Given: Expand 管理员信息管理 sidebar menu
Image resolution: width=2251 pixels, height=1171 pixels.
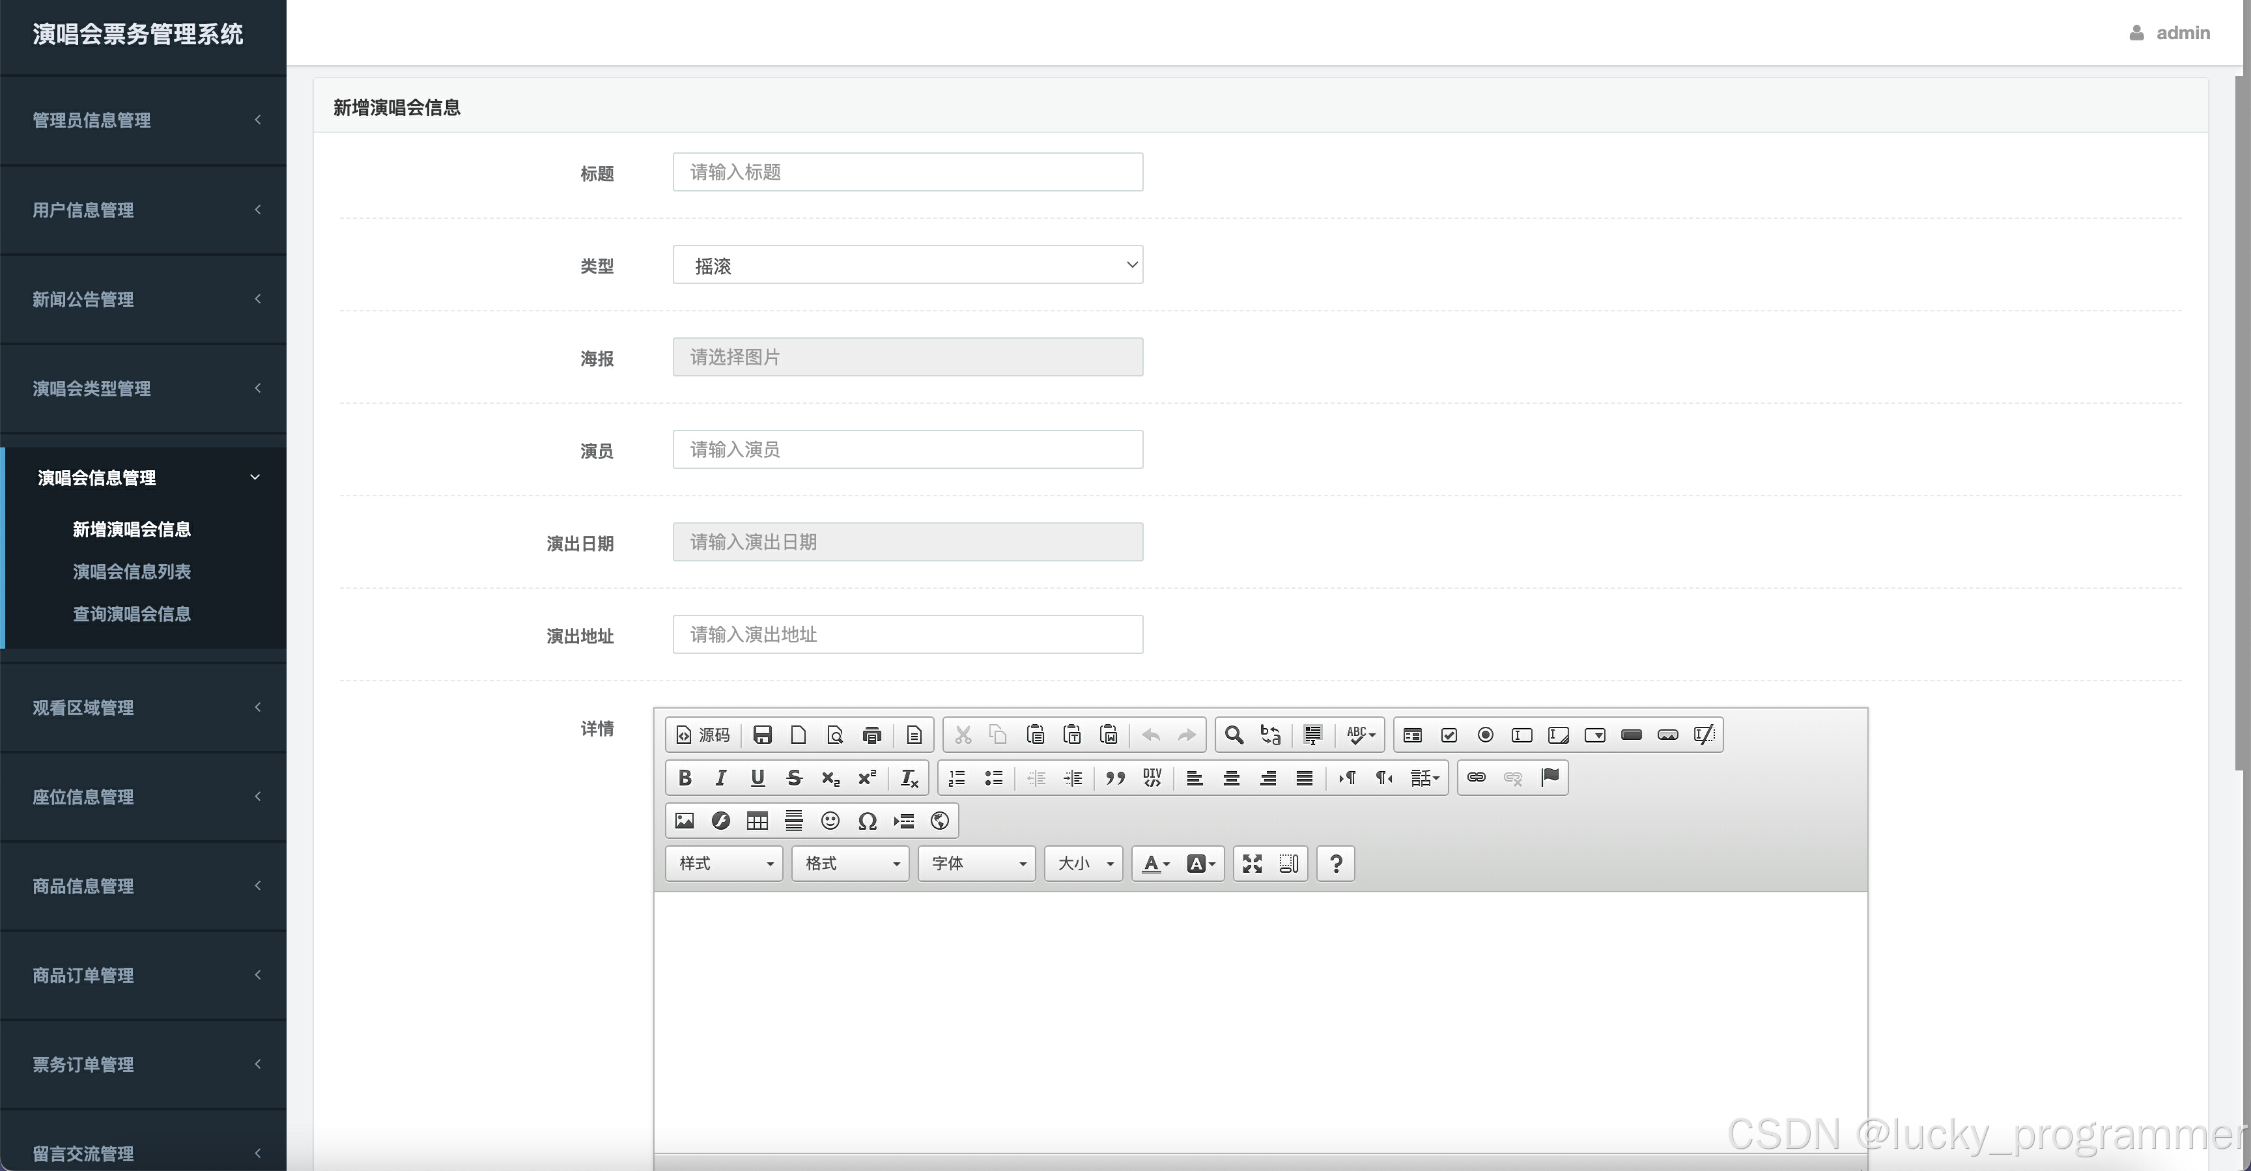Looking at the screenshot, I should (x=144, y=120).
